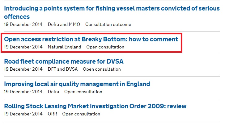Open the Road fleet compliance measure for DVSA link
The image size is (225, 125).
64,61
